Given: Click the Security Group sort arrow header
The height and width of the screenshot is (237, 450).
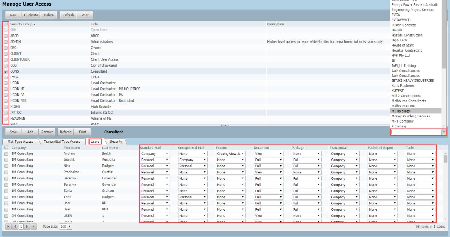Looking at the screenshot, I should [x=22, y=24].
